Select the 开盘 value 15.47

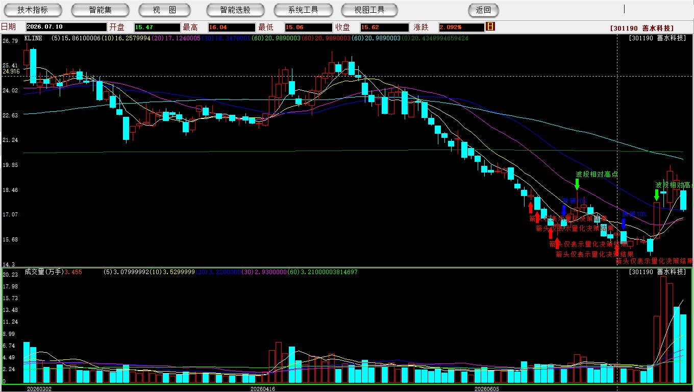157,27
